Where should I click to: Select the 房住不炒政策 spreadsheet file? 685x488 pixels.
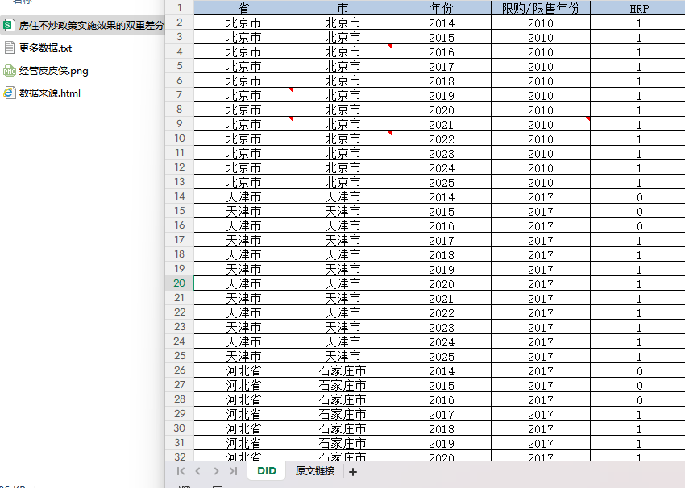click(x=83, y=25)
